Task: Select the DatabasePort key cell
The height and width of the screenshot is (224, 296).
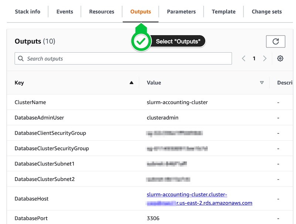Action: click(x=31, y=218)
